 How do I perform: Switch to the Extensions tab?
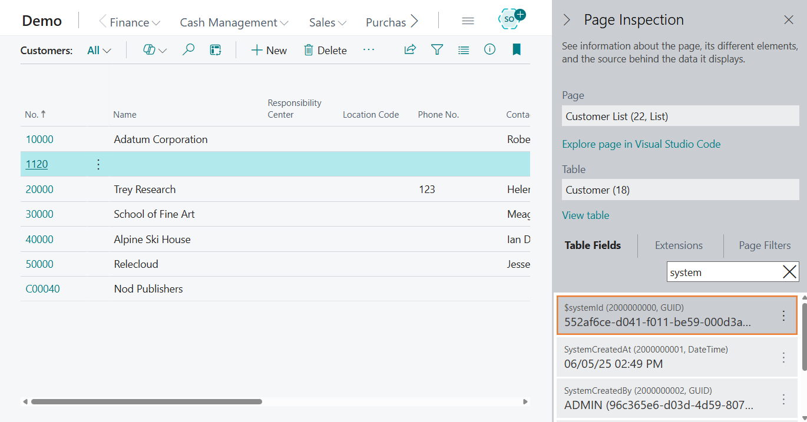pos(679,245)
